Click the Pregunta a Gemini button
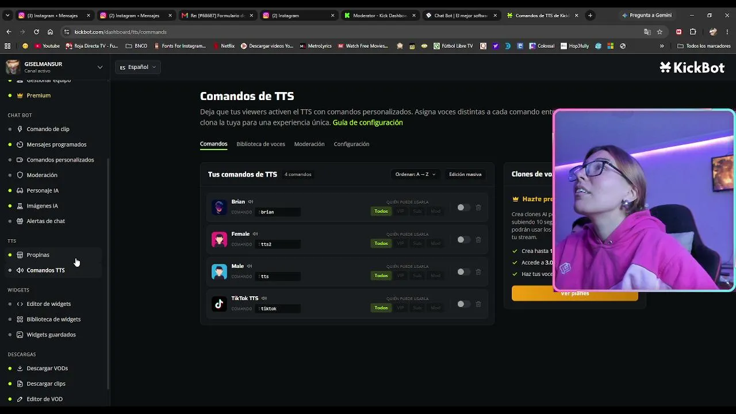Screen dimensions: 736x414 pos(646,16)
